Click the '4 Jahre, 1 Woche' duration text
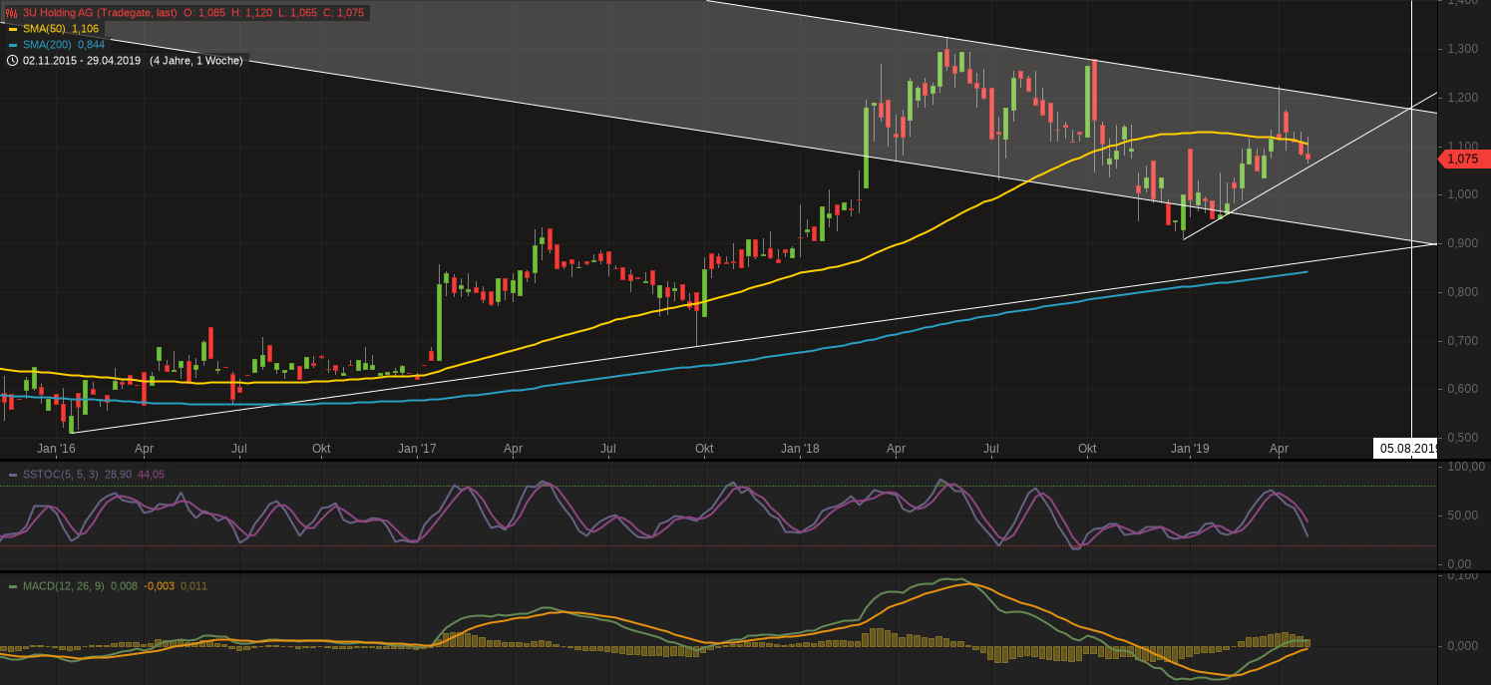Viewport: 1491px width, 685px height. pos(195,61)
